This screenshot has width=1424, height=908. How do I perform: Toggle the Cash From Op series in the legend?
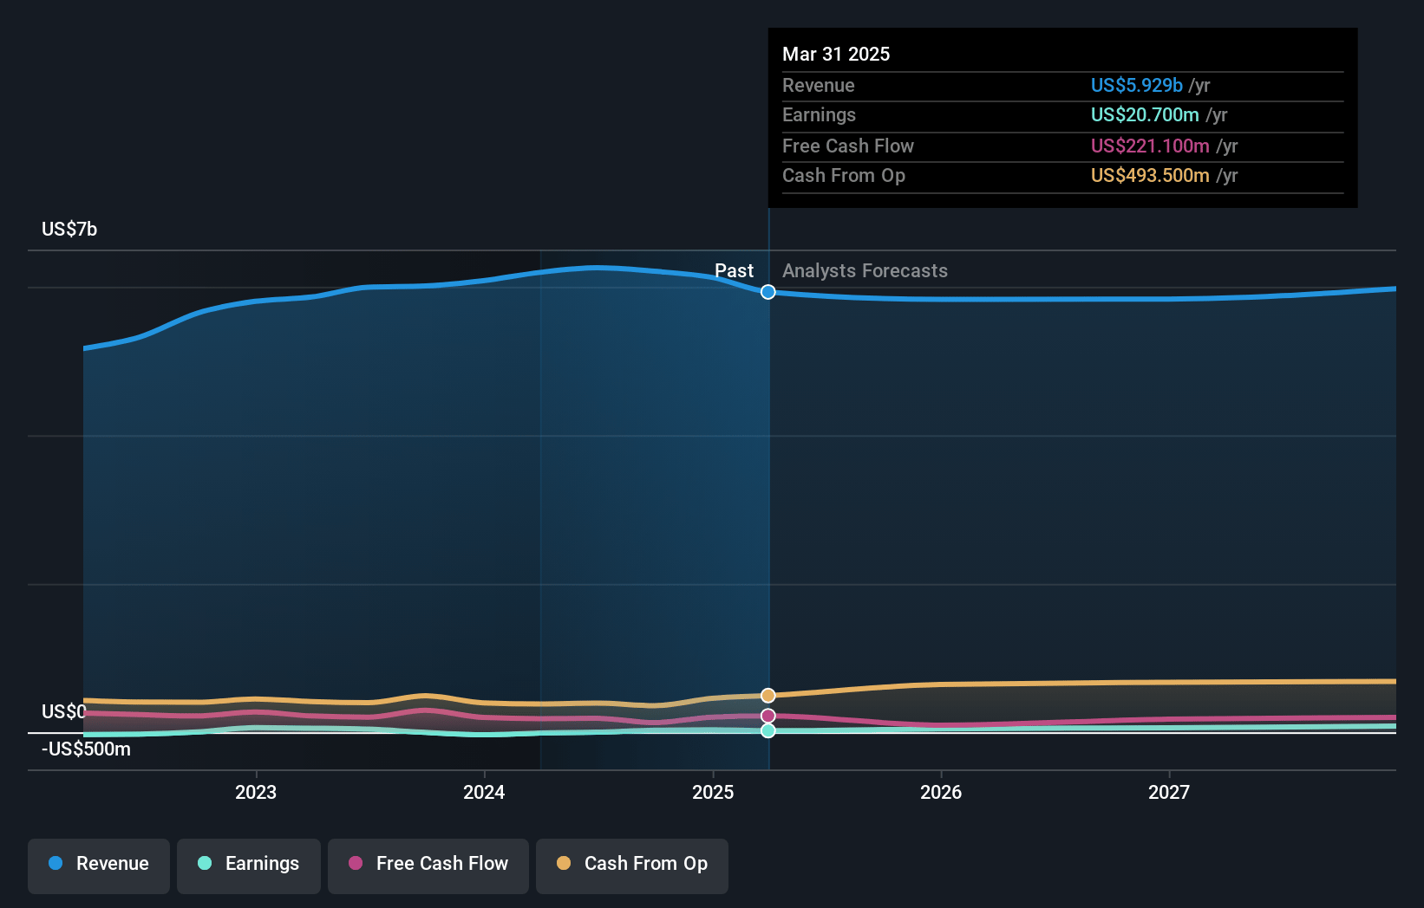tap(632, 866)
